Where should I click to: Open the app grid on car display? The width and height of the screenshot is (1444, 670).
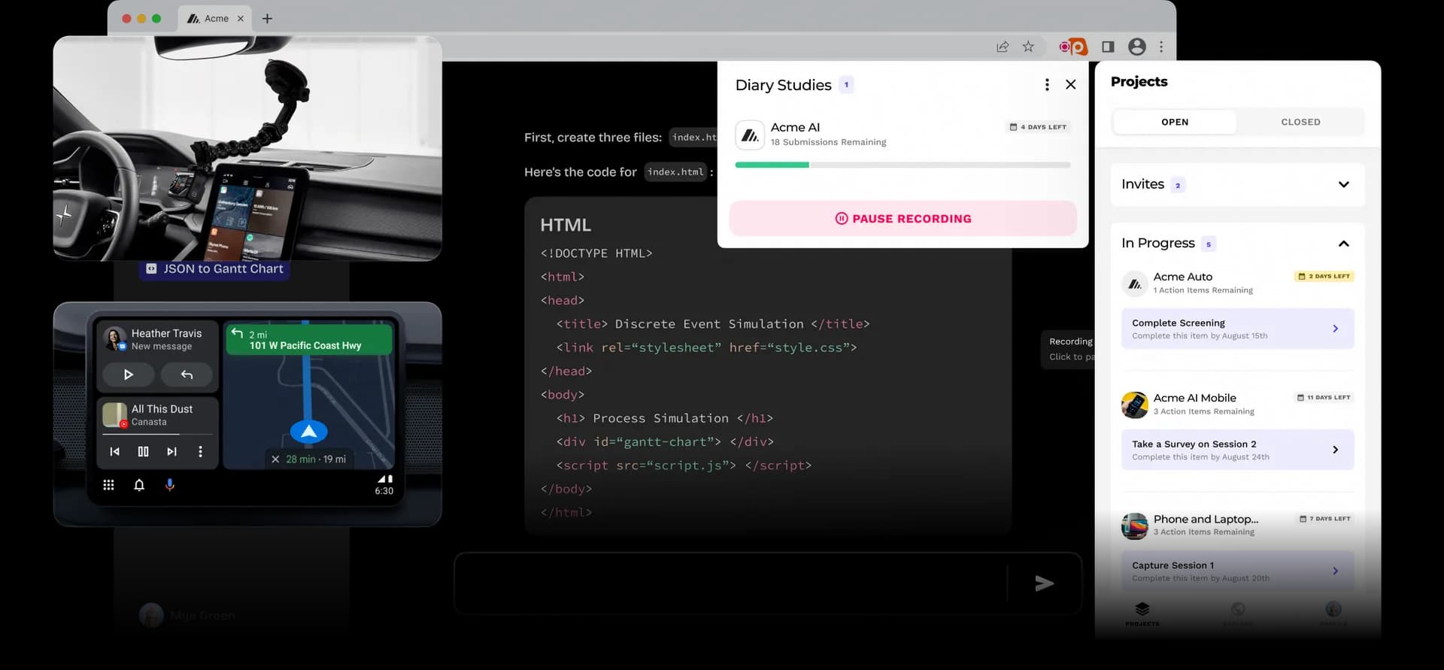tap(108, 485)
